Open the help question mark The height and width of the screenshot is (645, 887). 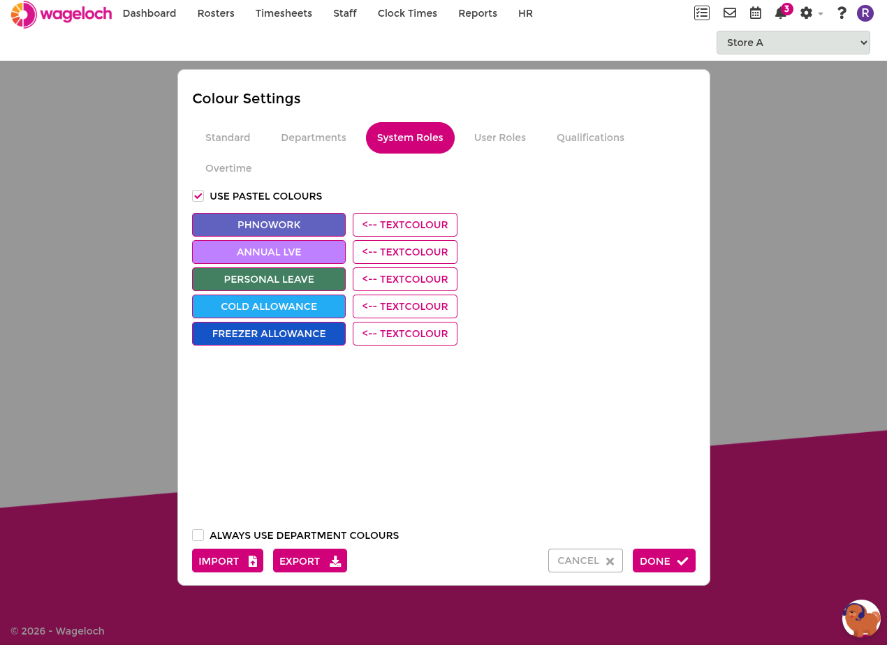(842, 13)
